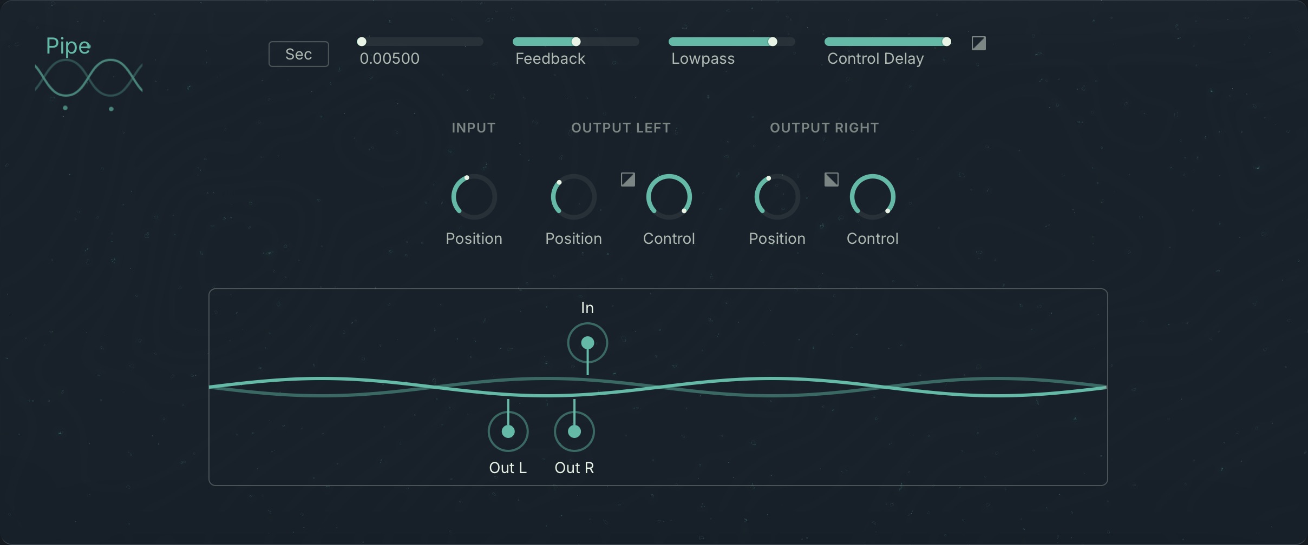
Task: Select the Out R tap marker
Action: pyautogui.click(x=574, y=431)
